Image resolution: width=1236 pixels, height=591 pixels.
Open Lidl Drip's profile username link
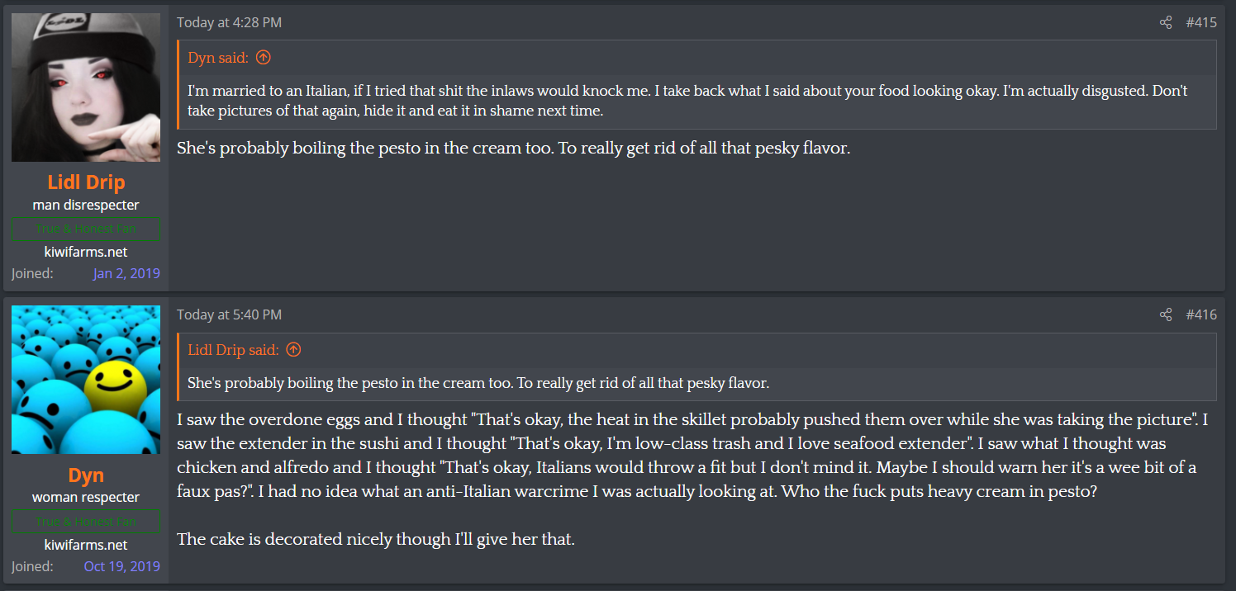pyautogui.click(x=86, y=182)
